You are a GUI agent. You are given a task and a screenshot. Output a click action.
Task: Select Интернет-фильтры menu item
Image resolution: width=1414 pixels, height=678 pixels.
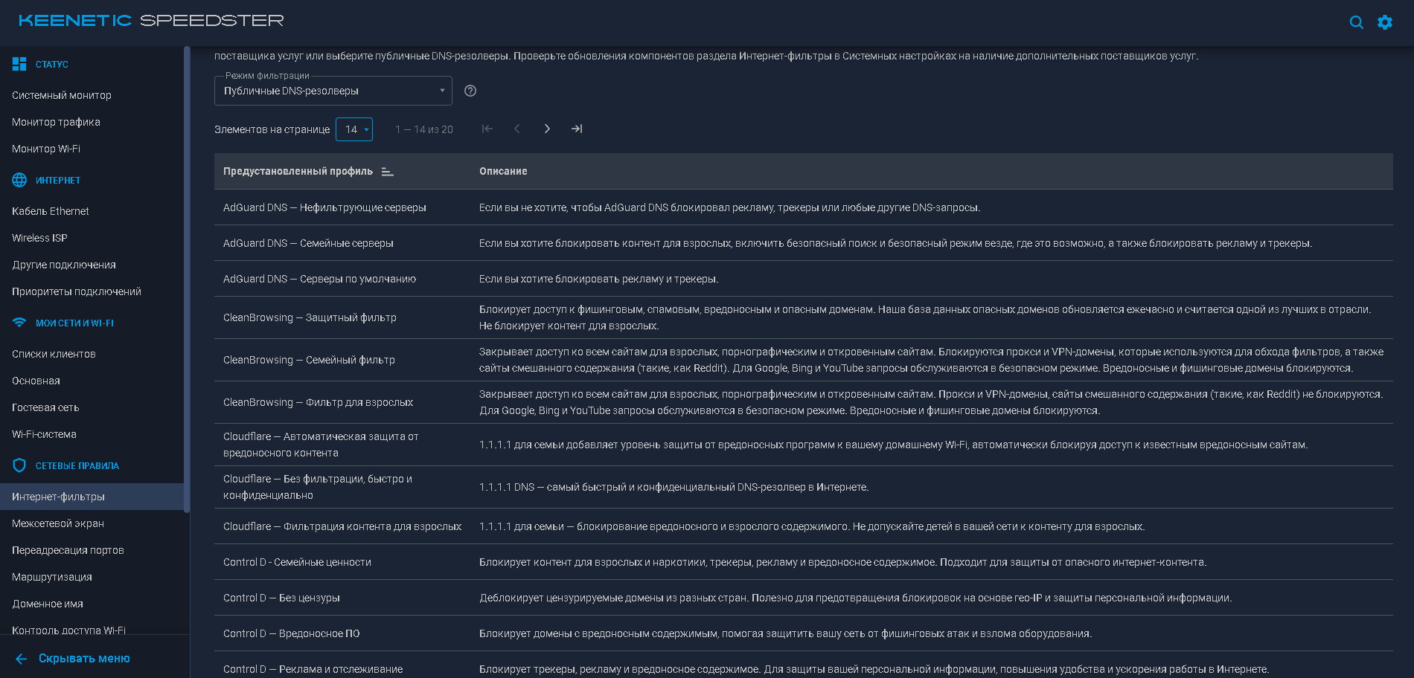click(x=92, y=497)
